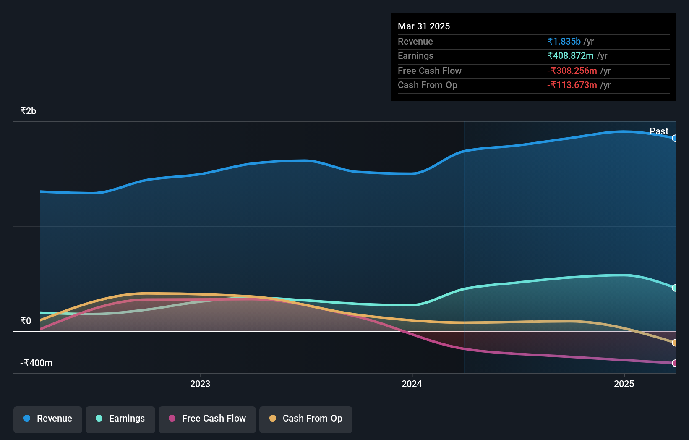
Task: Click the Free Cash Flow endpoint marker
Action: [675, 364]
